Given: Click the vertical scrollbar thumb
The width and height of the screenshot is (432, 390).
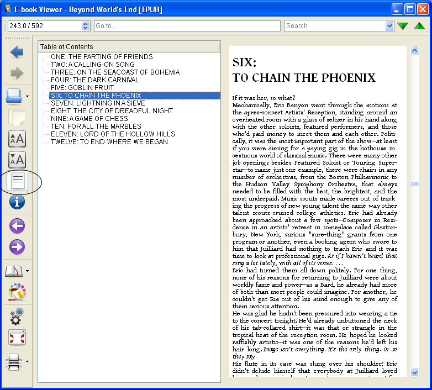Looking at the screenshot, I should [415, 184].
